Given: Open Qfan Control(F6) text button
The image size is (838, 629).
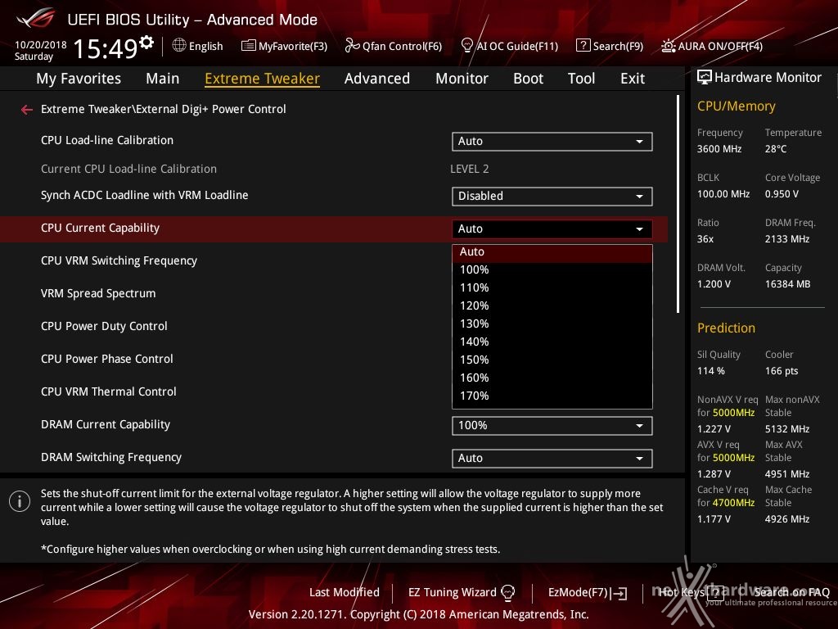Looking at the screenshot, I should point(402,47).
